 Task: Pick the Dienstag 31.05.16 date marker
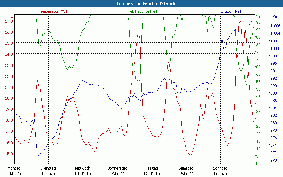tap(48, 171)
